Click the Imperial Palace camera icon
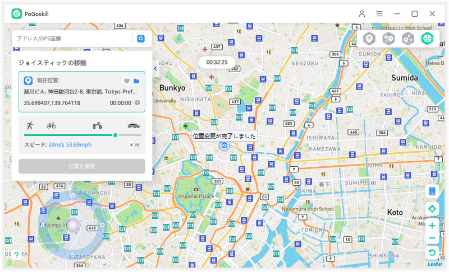This screenshot has height=272, width=449. tap(196, 189)
